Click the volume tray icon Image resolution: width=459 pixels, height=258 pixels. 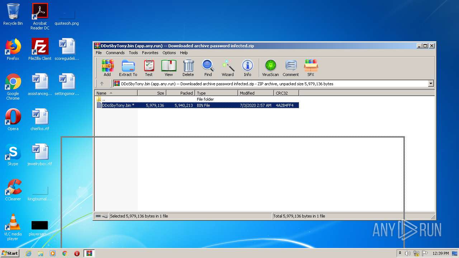click(408, 253)
